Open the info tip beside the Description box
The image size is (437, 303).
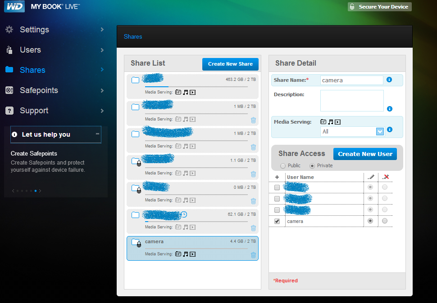[x=390, y=109]
